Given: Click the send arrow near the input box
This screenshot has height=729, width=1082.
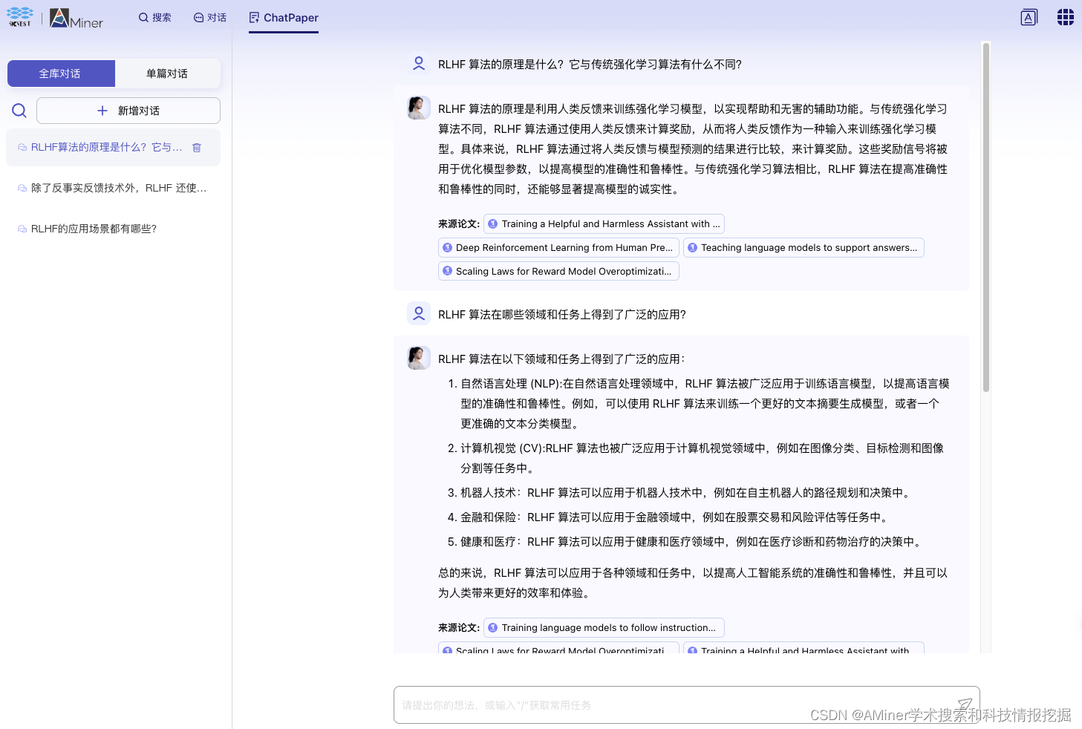Looking at the screenshot, I should (966, 704).
